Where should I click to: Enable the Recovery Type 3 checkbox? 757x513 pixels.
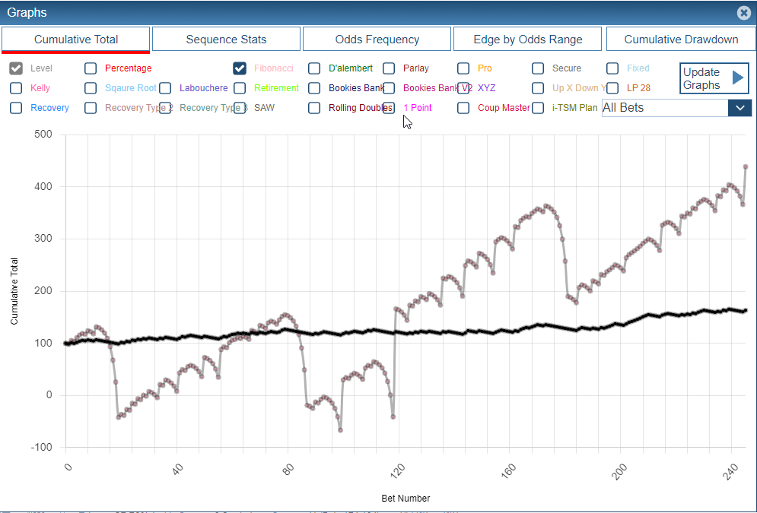165,107
